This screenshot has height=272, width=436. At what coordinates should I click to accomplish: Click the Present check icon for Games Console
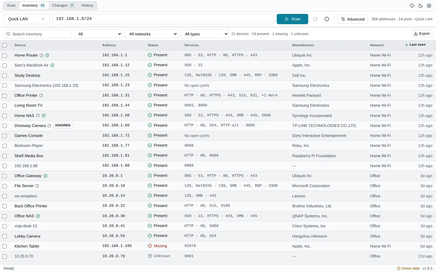coord(150,135)
